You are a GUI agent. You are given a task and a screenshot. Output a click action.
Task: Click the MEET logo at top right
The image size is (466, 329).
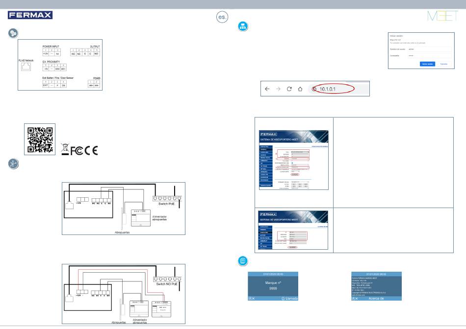click(443, 16)
